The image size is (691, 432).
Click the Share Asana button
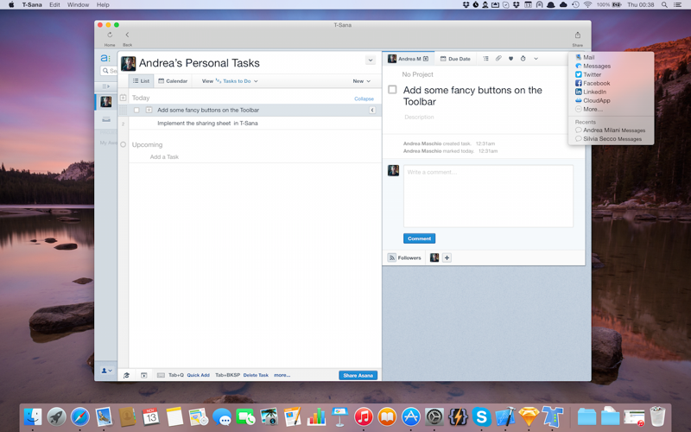tap(358, 375)
